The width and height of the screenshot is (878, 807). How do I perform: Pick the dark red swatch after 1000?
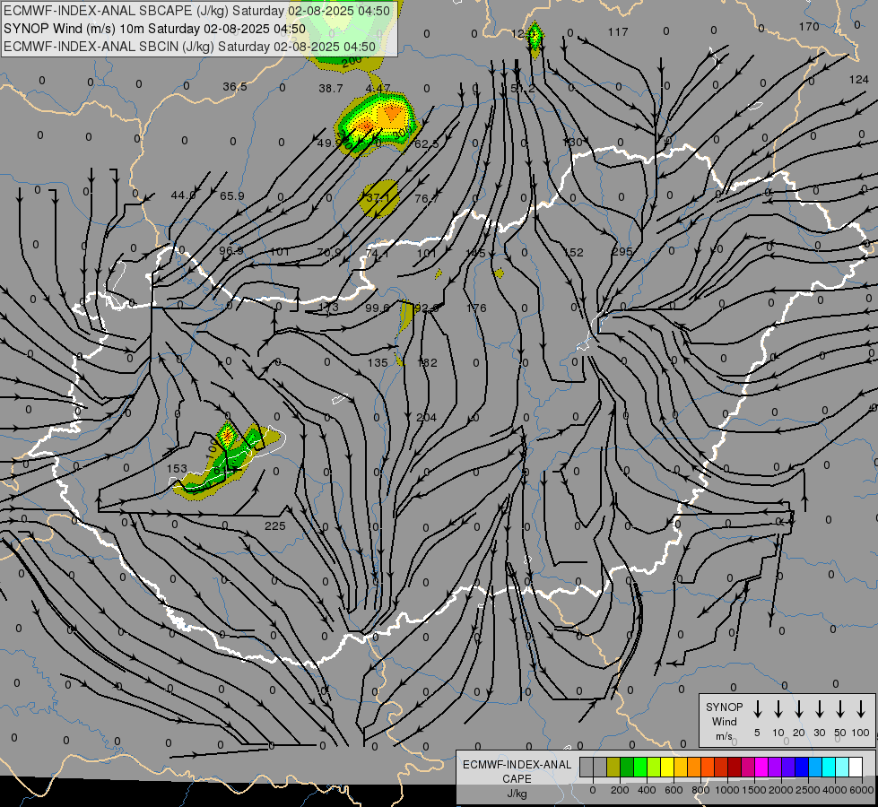pos(735,768)
